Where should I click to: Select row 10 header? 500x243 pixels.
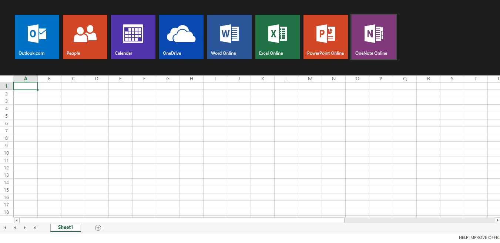pyautogui.click(x=7, y=153)
